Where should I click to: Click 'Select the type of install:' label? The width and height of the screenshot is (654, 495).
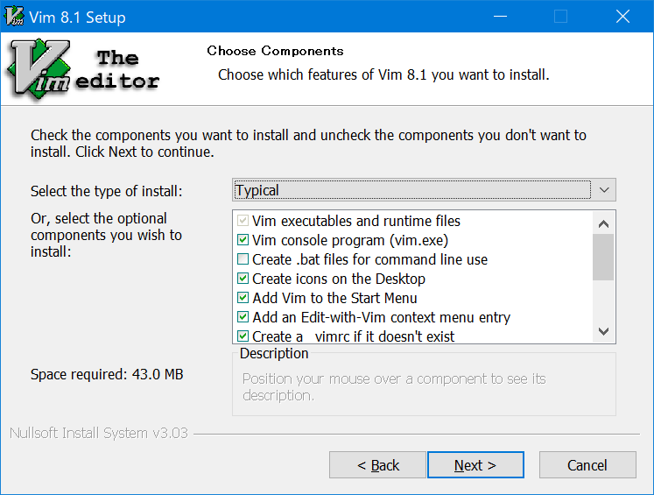pyautogui.click(x=106, y=191)
